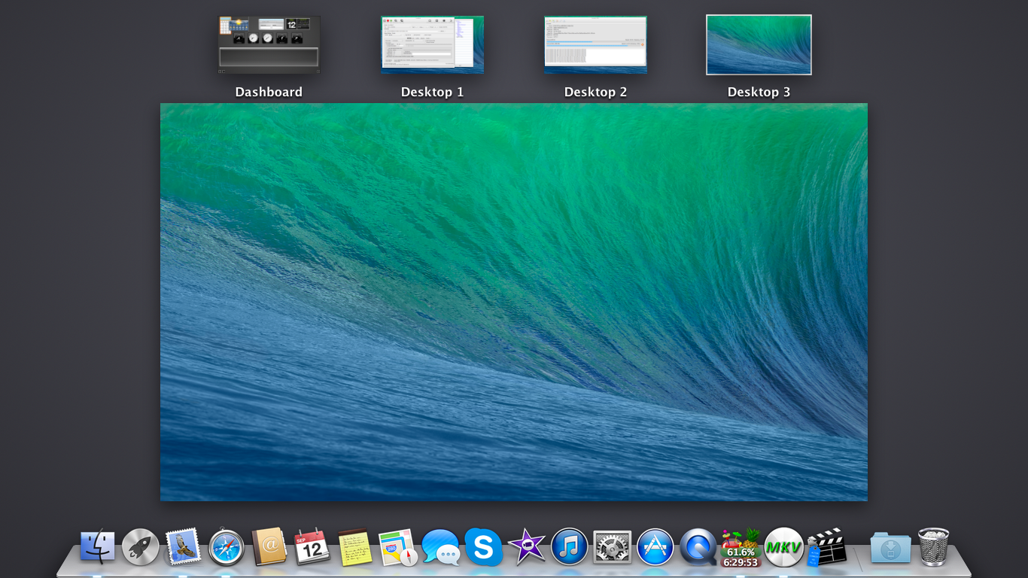Open iMovie purple star icon
This screenshot has height=578, width=1028.
coord(527,547)
